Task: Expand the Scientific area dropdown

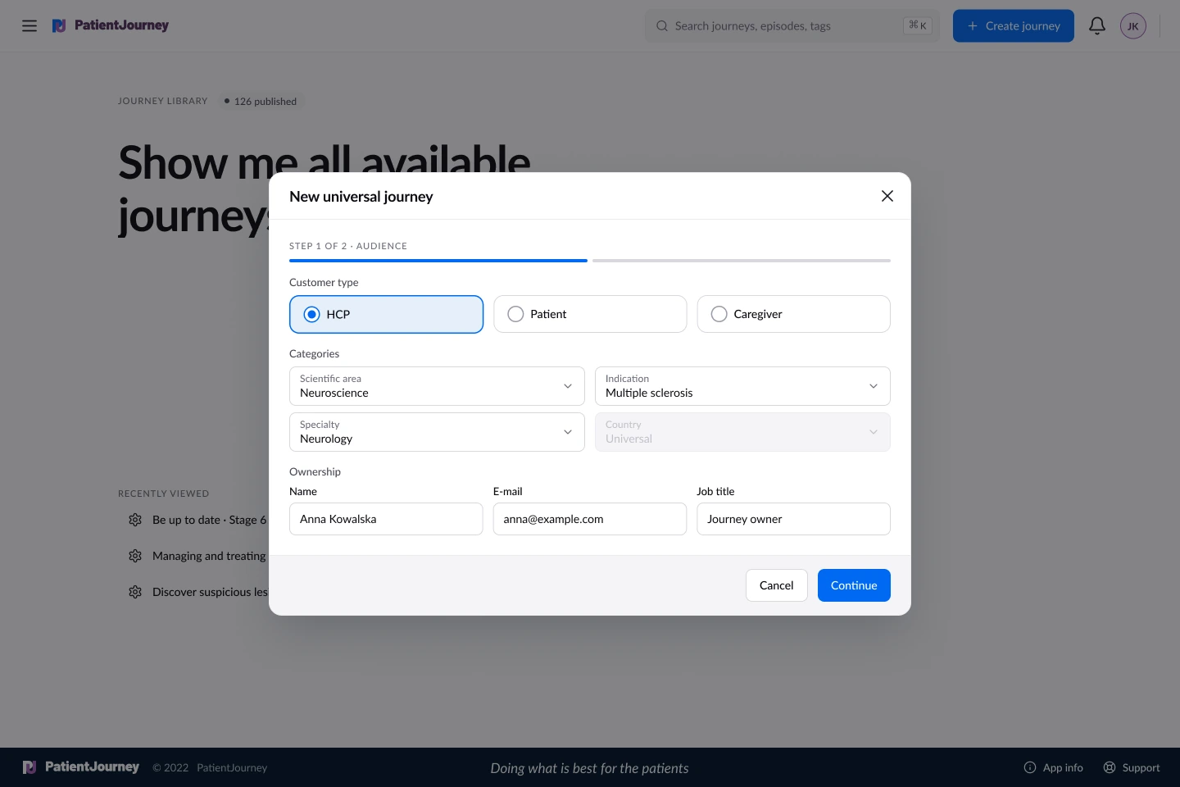Action: coord(437,386)
